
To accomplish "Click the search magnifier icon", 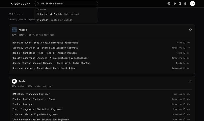I will 38,4.
